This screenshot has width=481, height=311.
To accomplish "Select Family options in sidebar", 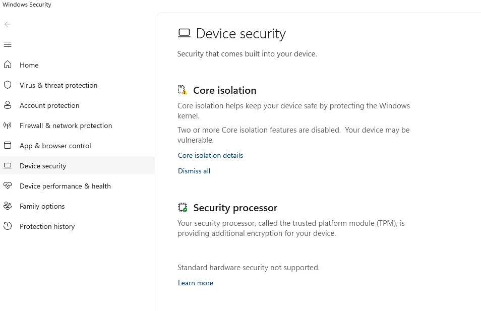I will 42,206.
